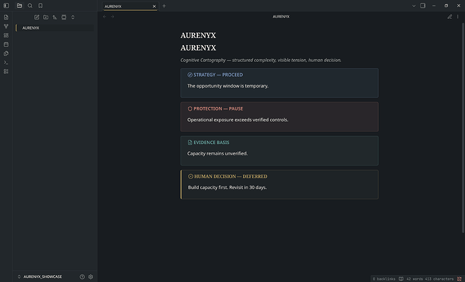Viewport: 465px width, 282px height.
Task: Click the PROTECTION — PAUSE callout title
Action: (x=218, y=109)
